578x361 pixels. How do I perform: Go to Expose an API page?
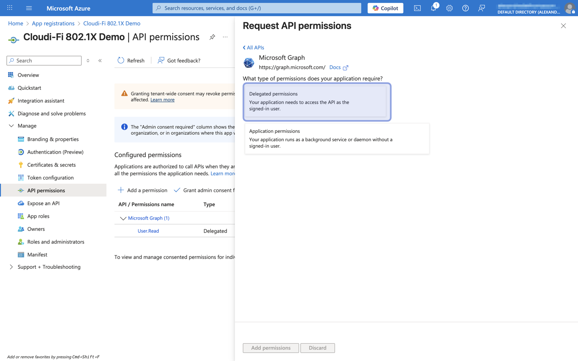click(x=43, y=203)
